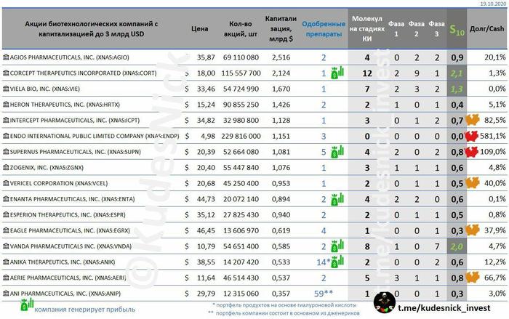Click the green money-bag icon in the legend
The width and height of the screenshot is (509, 319).
coord(25,307)
